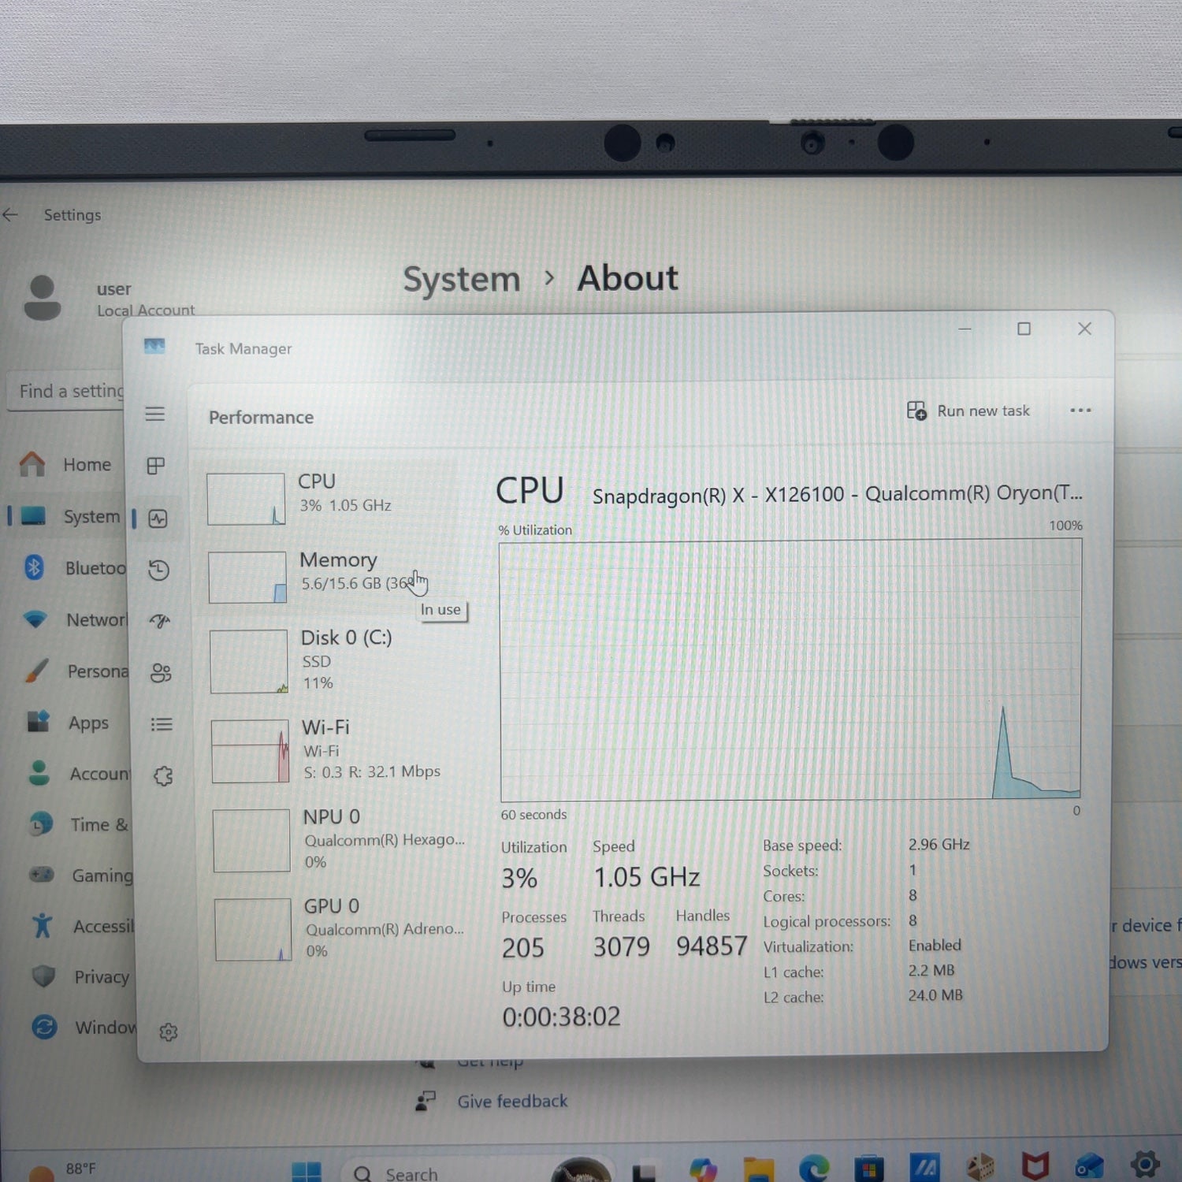Open the App history icon in sidebar

click(159, 570)
